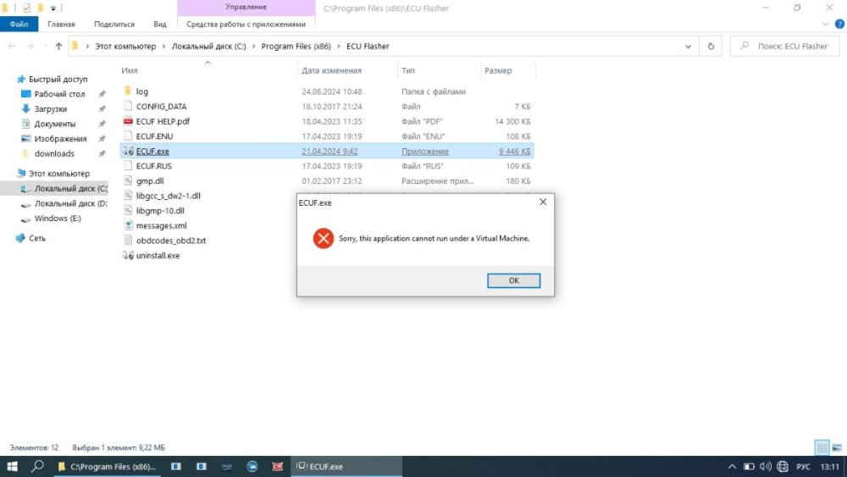The height and width of the screenshot is (477, 847).
Task: Click OK in the ECUF.exe error dialog
Action: click(513, 280)
